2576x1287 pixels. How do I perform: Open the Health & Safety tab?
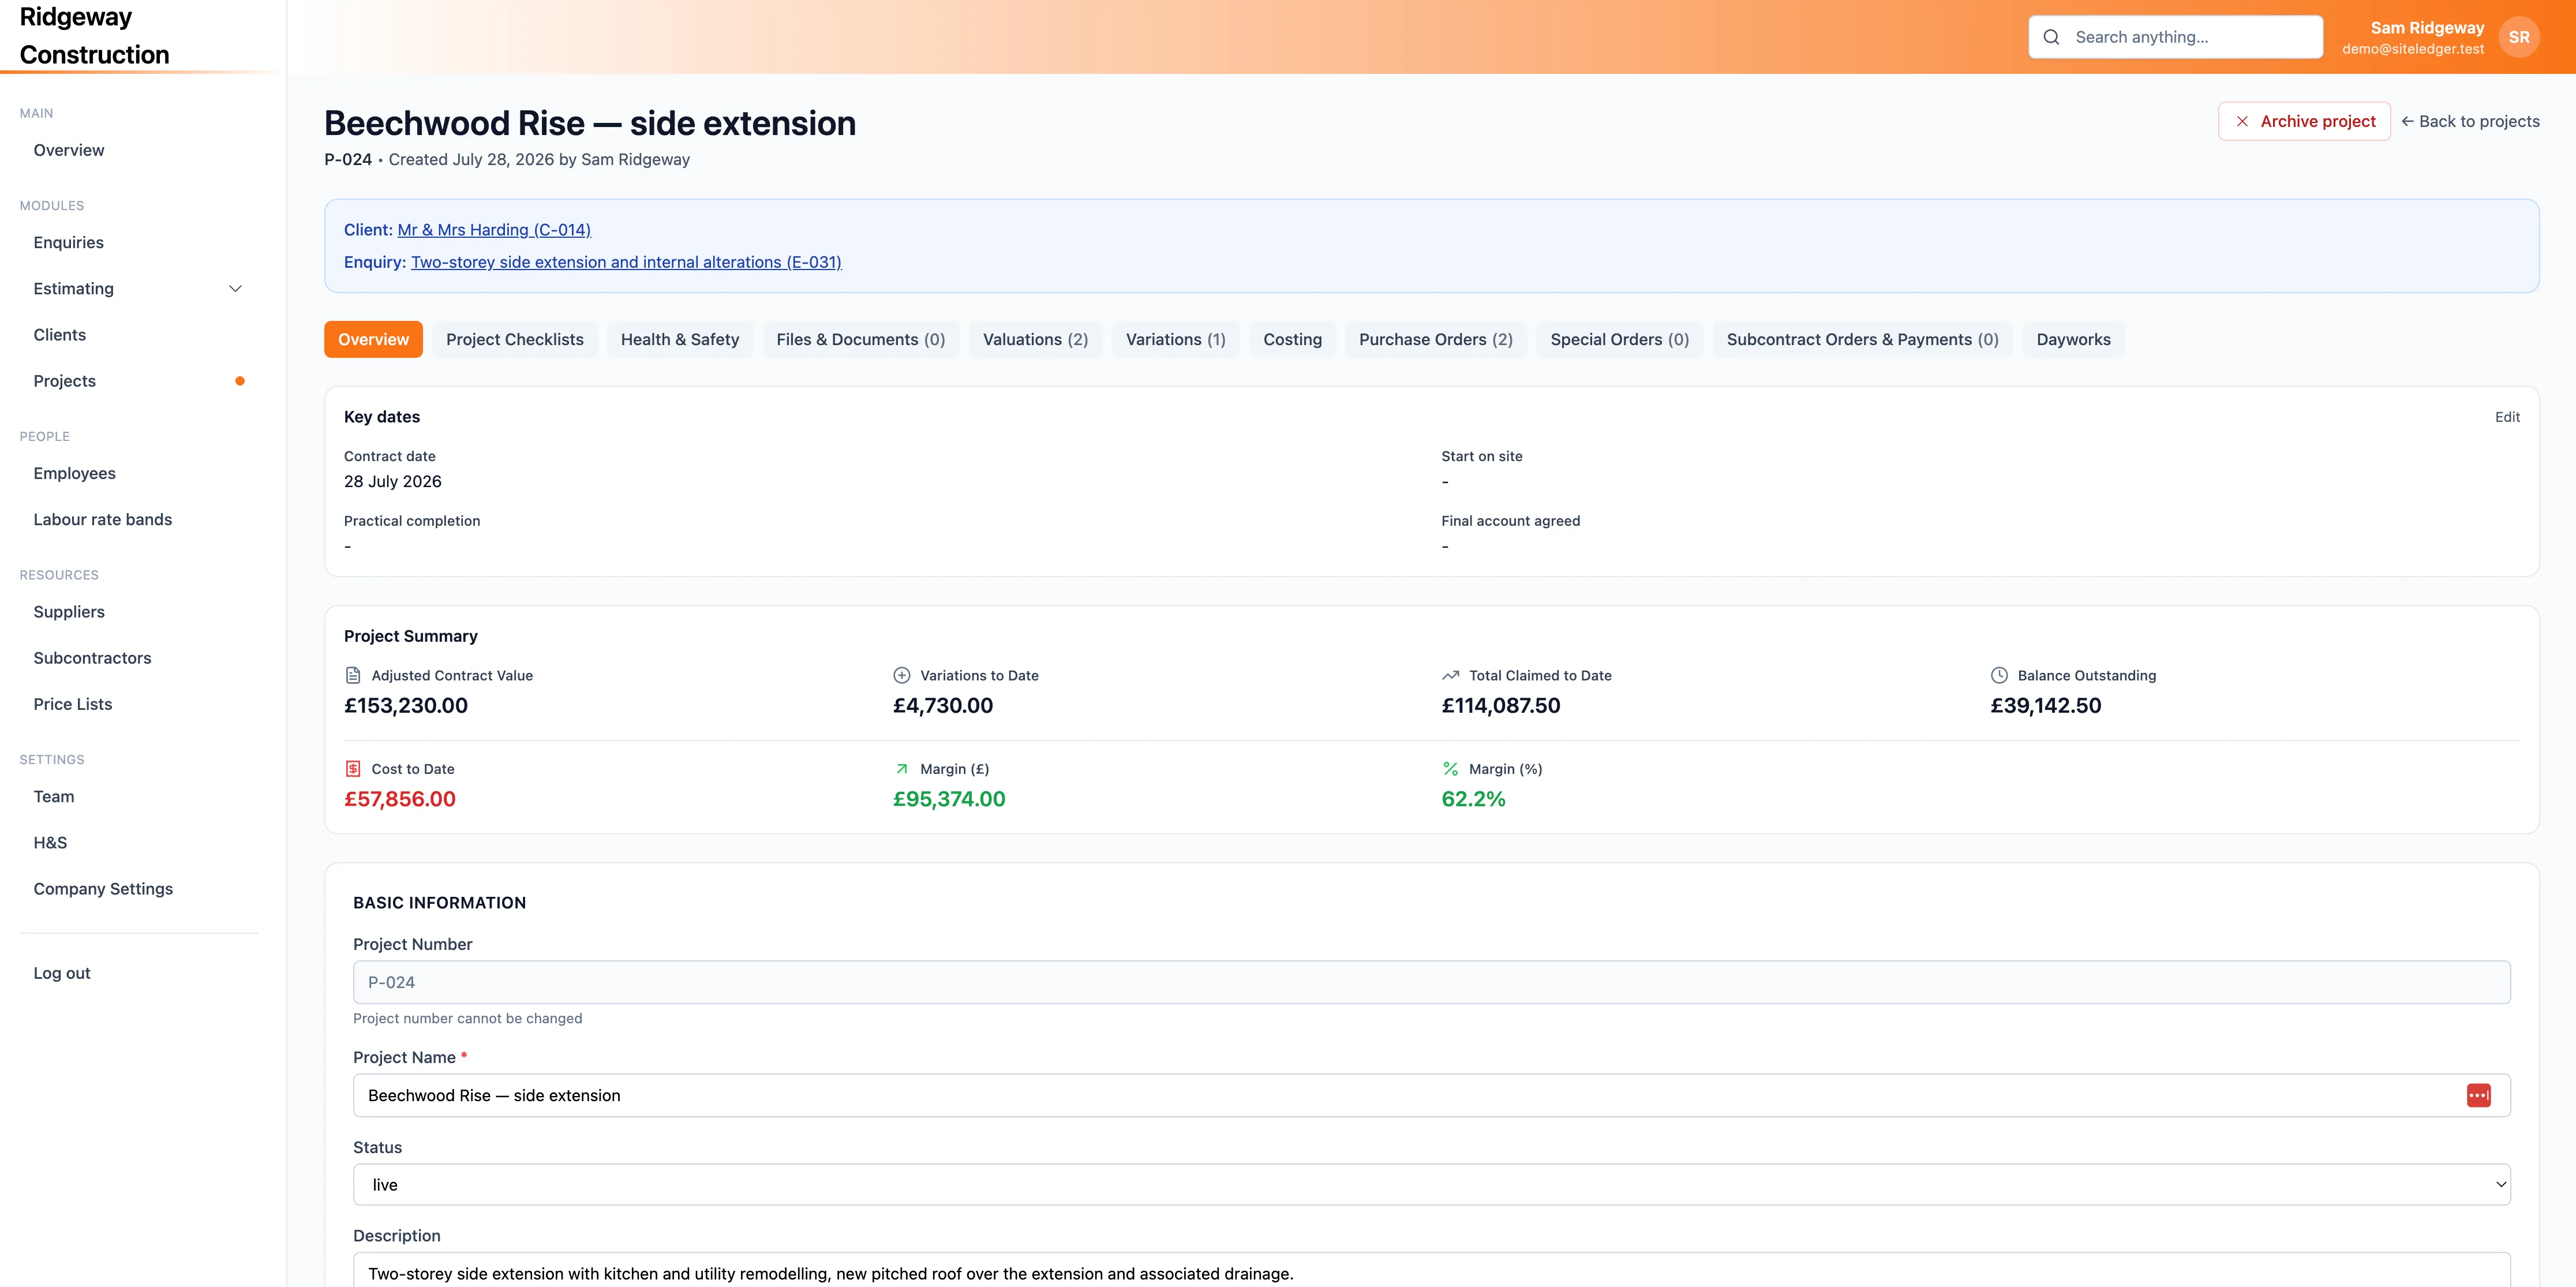(x=680, y=340)
